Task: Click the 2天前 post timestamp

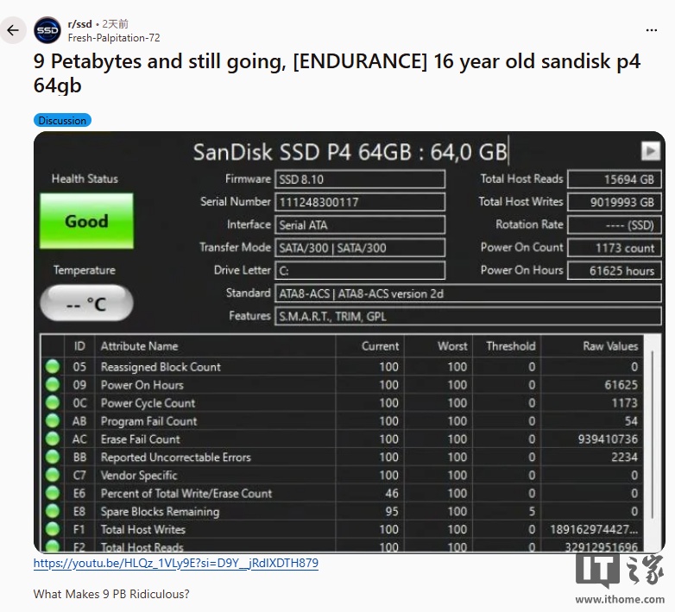Action: point(115,24)
